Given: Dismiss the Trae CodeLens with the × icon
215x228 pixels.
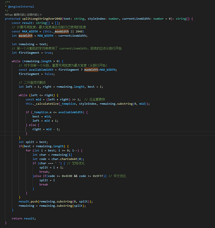Looking at the screenshot, I should pyautogui.click(x=41, y=15).
